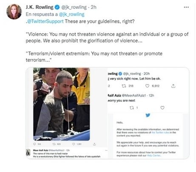Click the heart icon under the photo

74,144
